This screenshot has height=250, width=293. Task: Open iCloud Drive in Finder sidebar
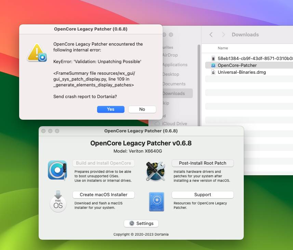(174, 123)
